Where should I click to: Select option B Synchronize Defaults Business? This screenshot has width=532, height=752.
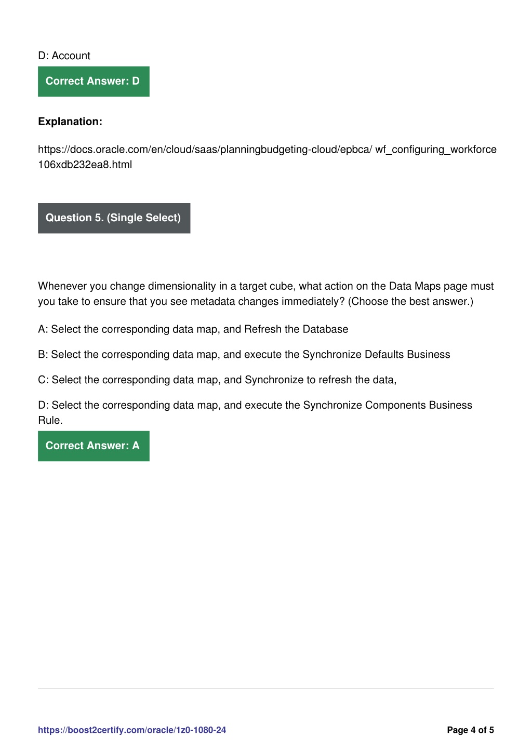click(x=244, y=355)
